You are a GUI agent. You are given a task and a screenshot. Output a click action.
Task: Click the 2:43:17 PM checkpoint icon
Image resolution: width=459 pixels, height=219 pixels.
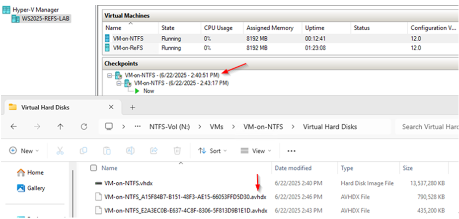tap(128, 83)
